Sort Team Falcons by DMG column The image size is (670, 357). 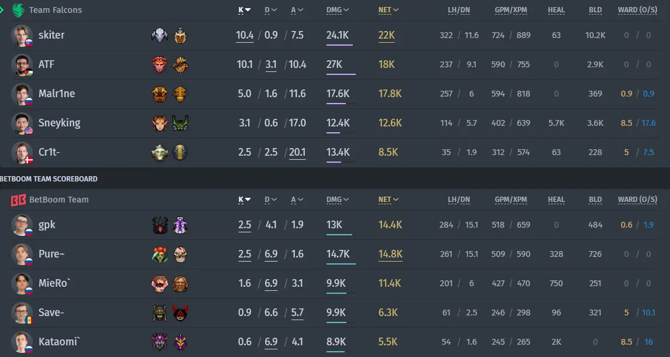point(337,10)
